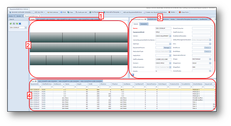The width and height of the screenshot is (231, 126).
Task: Switch to the Home tab
Action: pyautogui.click(x=11, y=16)
